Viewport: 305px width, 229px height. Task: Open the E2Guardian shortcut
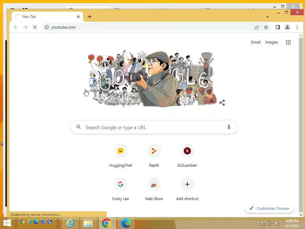(187, 156)
